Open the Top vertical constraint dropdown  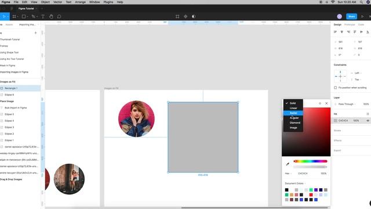pos(357,80)
